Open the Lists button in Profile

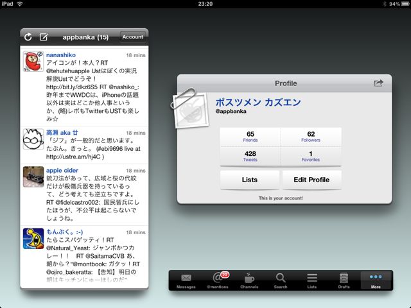[250, 180]
